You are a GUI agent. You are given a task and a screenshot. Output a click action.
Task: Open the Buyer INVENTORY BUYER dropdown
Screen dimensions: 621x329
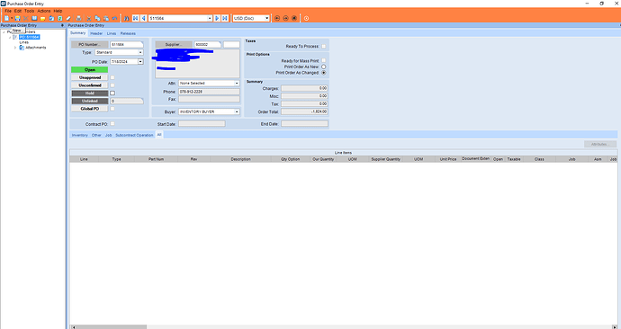[x=237, y=111]
